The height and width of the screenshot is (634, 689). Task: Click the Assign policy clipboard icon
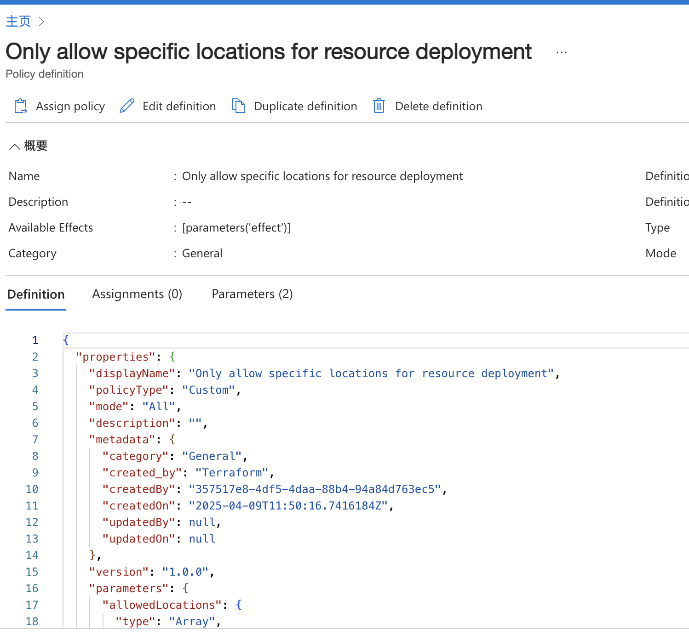tap(21, 106)
